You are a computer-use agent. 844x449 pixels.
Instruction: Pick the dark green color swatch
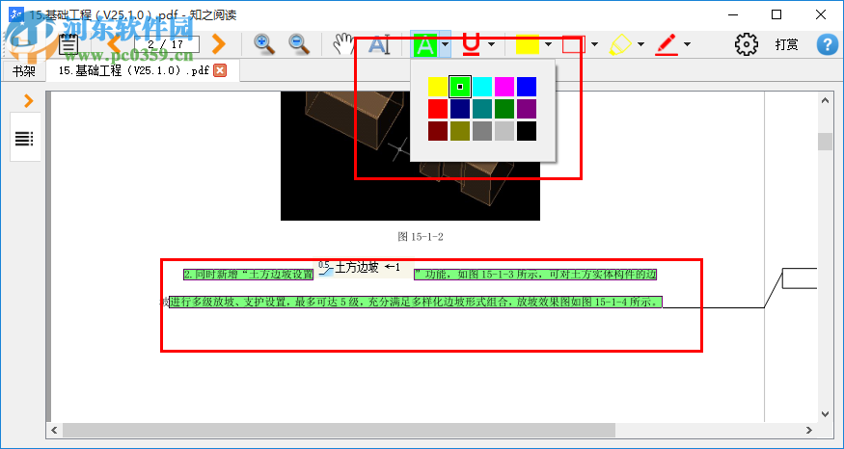(x=504, y=109)
